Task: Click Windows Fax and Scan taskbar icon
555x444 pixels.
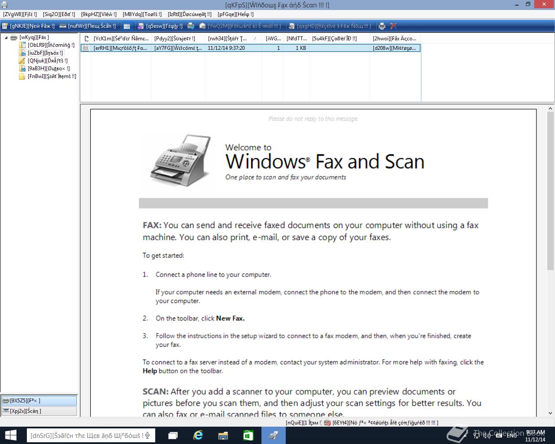Action: pos(273,435)
